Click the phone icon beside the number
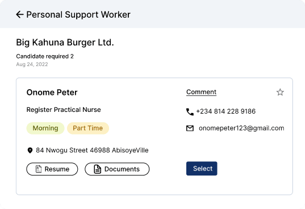305x209 pixels. [190, 112]
